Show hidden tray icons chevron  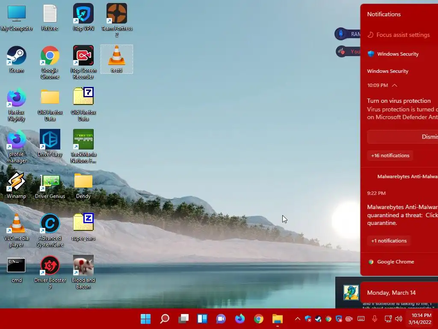298,319
